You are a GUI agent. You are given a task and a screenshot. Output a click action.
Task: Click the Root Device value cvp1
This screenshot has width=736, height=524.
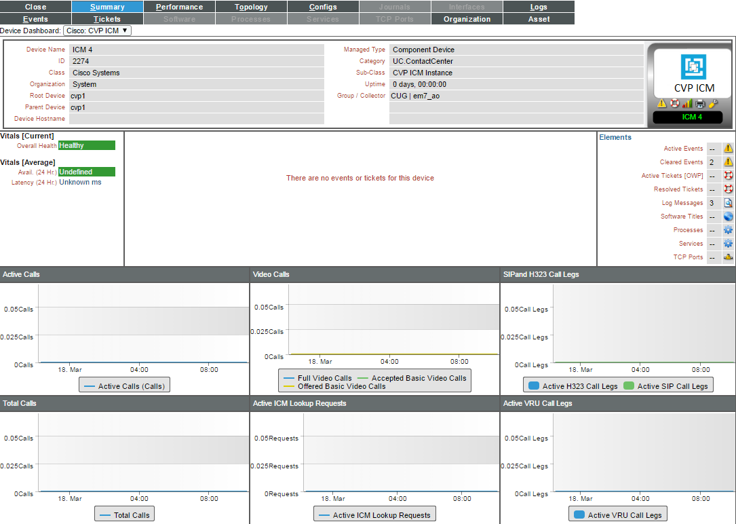coord(78,96)
